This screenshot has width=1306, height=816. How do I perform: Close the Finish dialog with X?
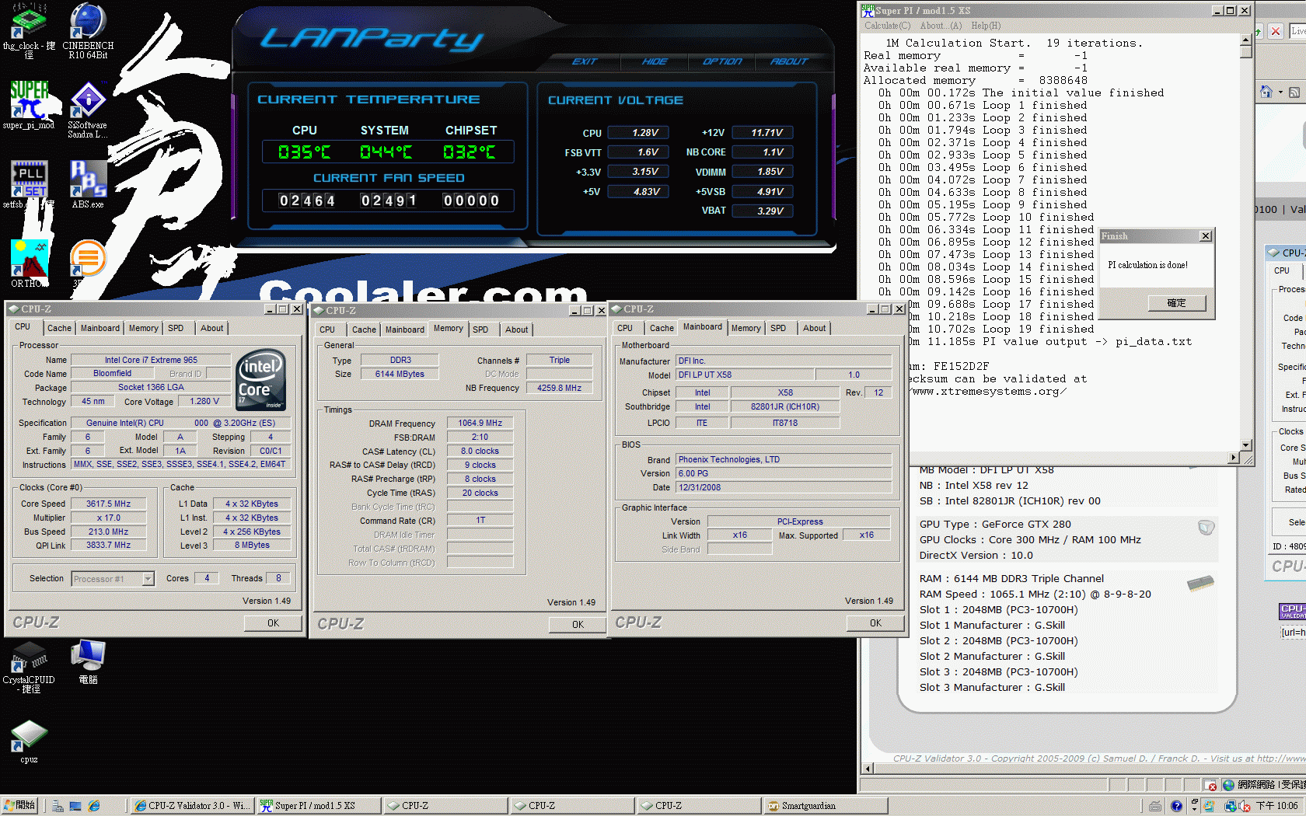pos(1205,236)
